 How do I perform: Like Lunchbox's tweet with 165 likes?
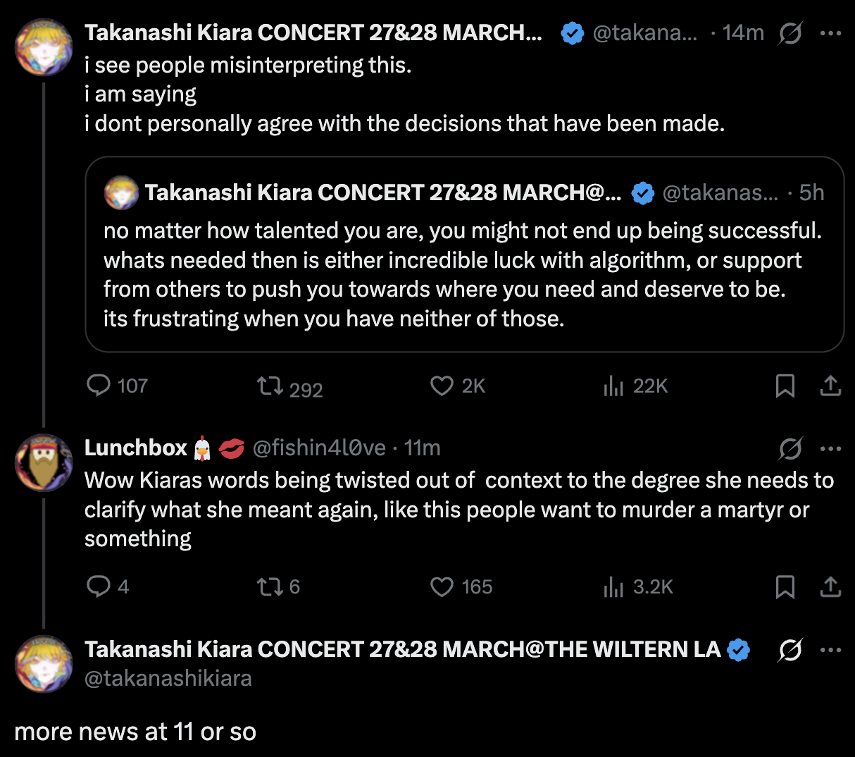[442, 586]
